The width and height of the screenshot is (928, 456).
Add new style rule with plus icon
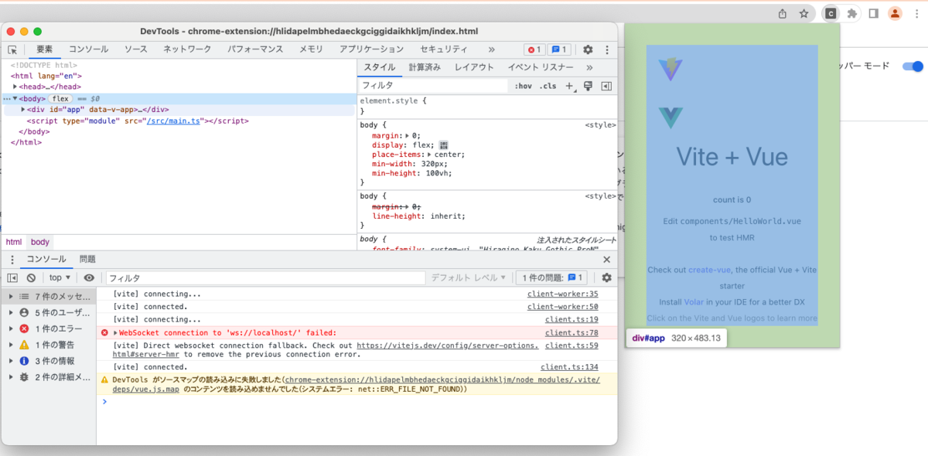point(570,86)
